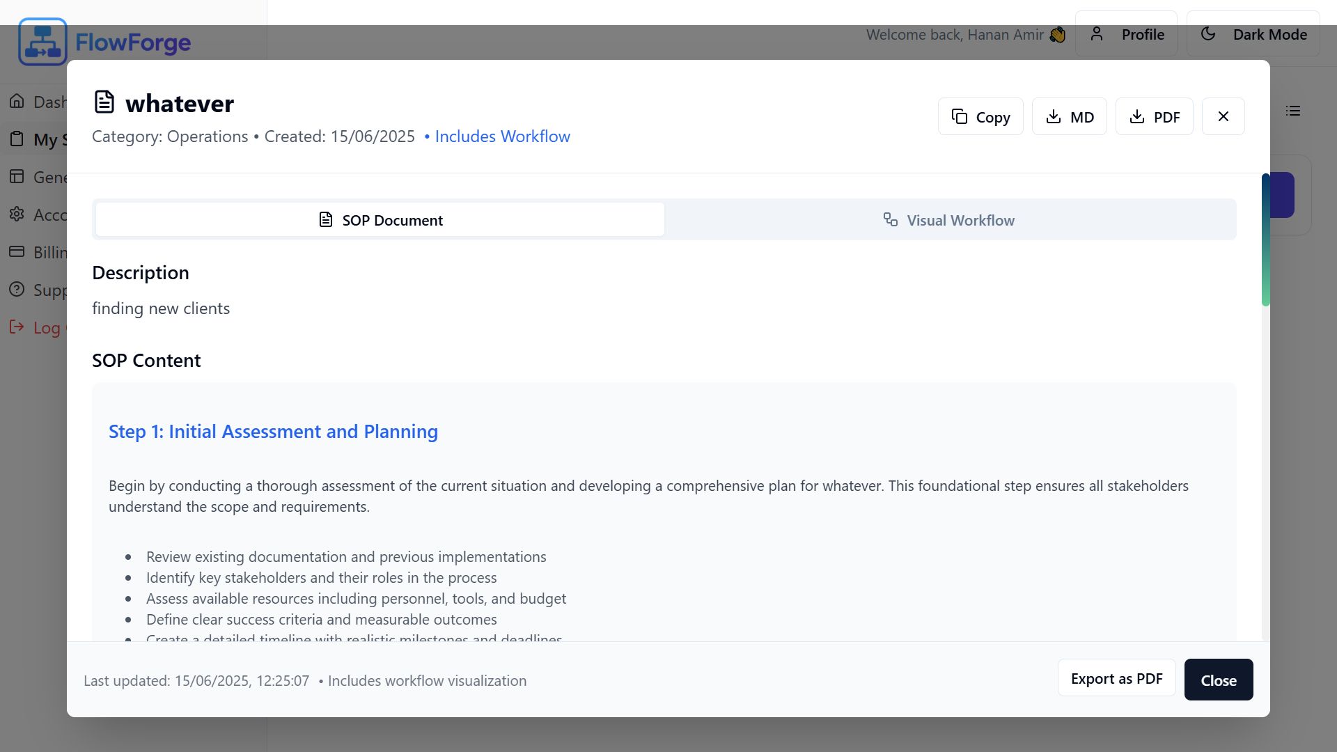Screen dimensions: 1337x752
Task: Select the SOP Document tab
Action: pos(380,220)
